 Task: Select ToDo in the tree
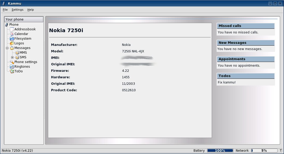pos(18,71)
